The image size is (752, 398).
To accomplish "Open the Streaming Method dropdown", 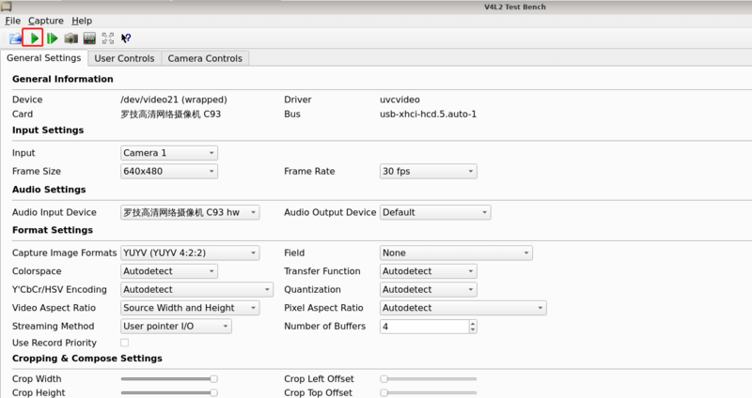I will coord(176,327).
